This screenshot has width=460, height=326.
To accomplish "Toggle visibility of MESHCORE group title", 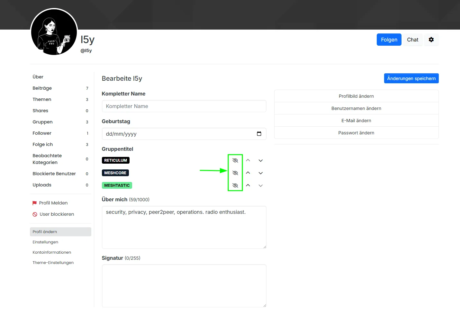I will 235,173.
